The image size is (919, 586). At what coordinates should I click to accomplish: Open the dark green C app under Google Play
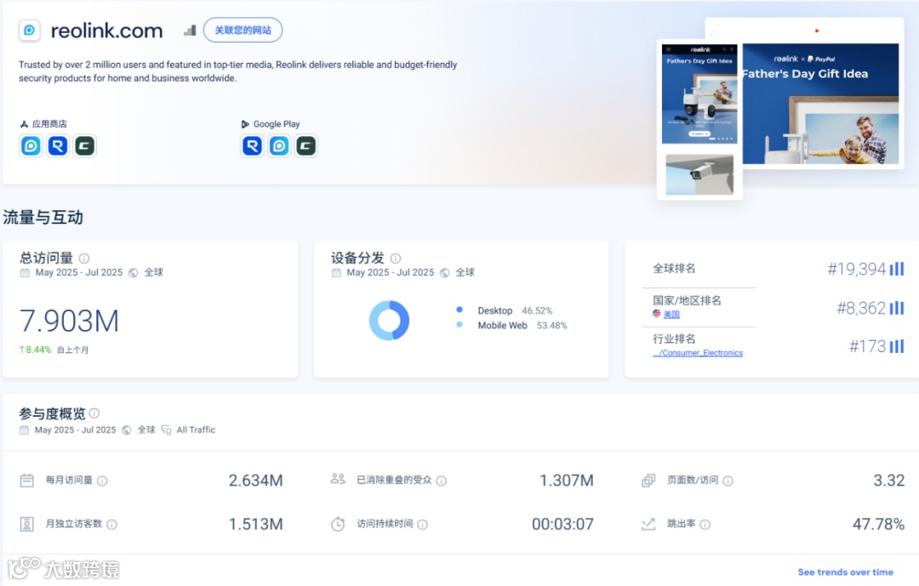point(306,145)
